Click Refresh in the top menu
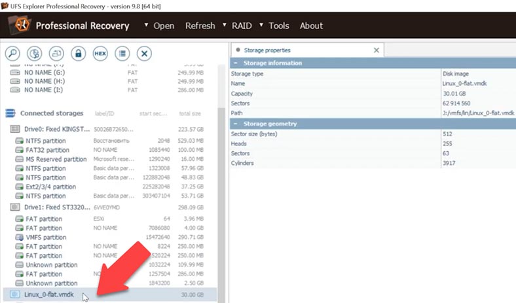 [200, 26]
